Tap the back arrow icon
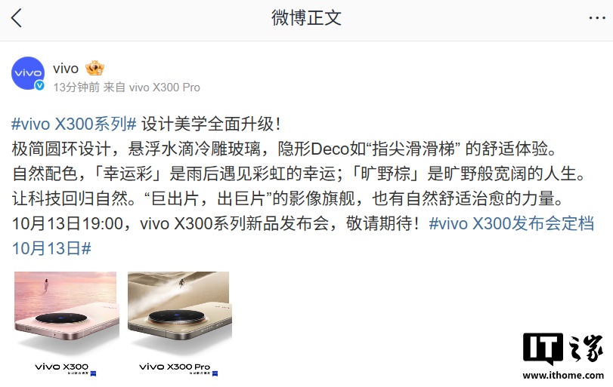Screen dimensions: 613x387 16,18
